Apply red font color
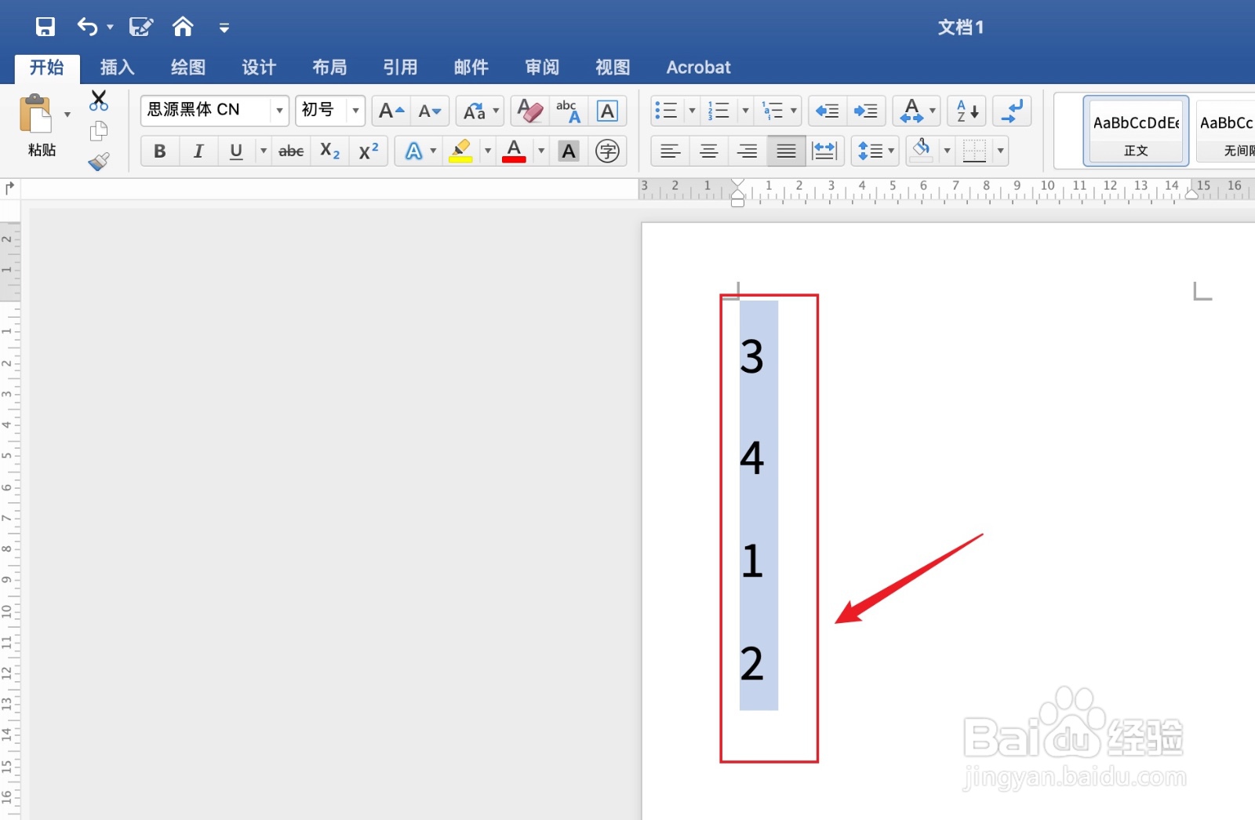Image resolution: width=1255 pixels, height=820 pixels. coord(514,151)
